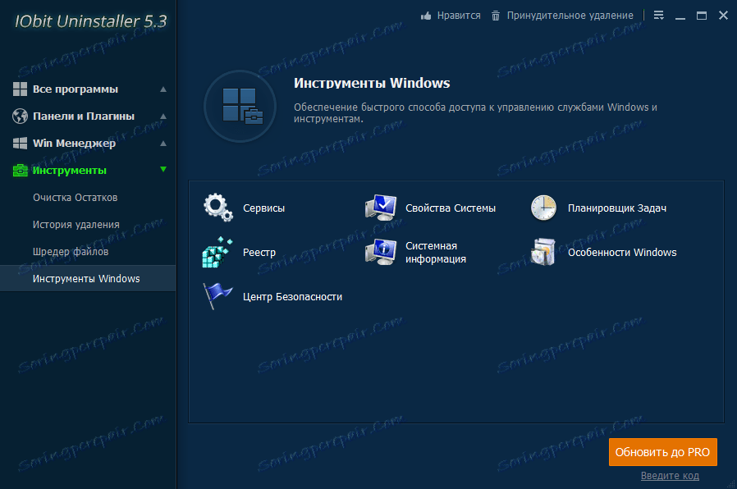The width and height of the screenshot is (737, 489).
Task: Open the Services gears icon
Action: (218, 207)
